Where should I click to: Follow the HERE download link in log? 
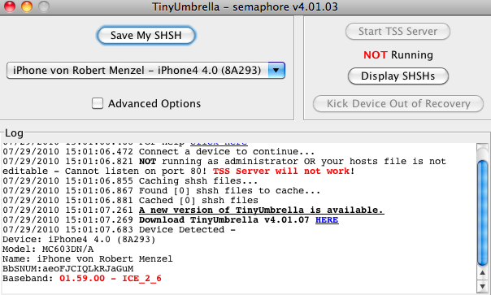pyautogui.click(x=327, y=220)
